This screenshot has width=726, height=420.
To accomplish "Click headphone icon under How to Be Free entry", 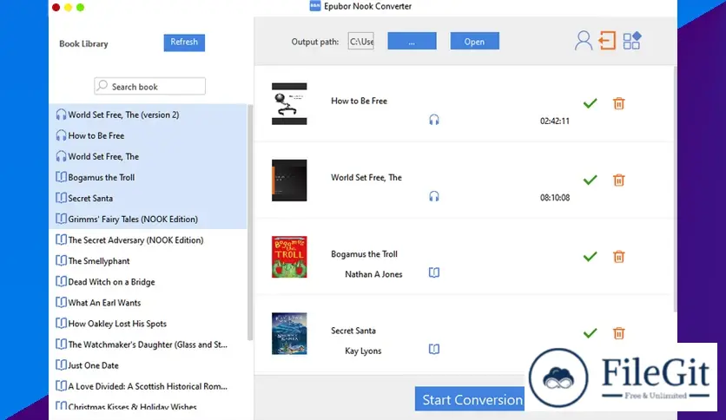I will 434,120.
